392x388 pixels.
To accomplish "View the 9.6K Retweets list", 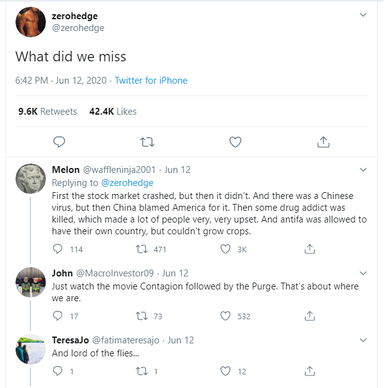I will pos(48,112).
